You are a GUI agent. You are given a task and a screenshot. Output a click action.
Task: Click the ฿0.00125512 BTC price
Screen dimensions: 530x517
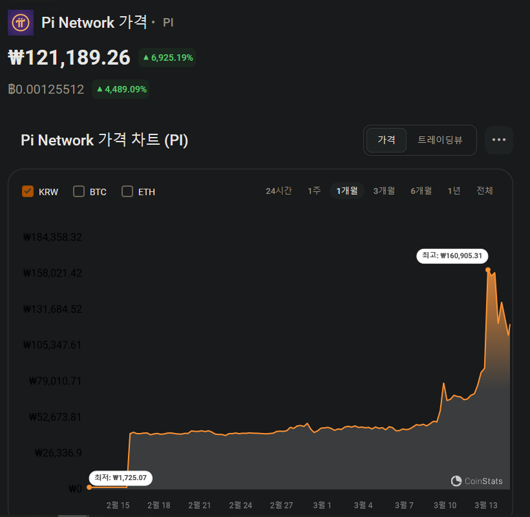46,89
